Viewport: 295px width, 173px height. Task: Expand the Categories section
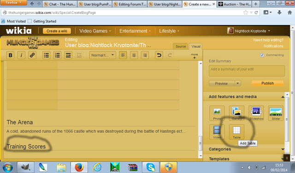(x=283, y=149)
